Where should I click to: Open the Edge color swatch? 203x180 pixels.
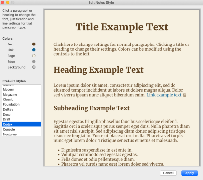34,61
